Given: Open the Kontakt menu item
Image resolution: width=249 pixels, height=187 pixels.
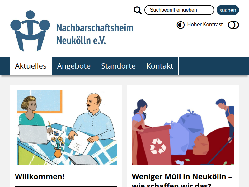Looking at the screenshot, I should point(160,66).
